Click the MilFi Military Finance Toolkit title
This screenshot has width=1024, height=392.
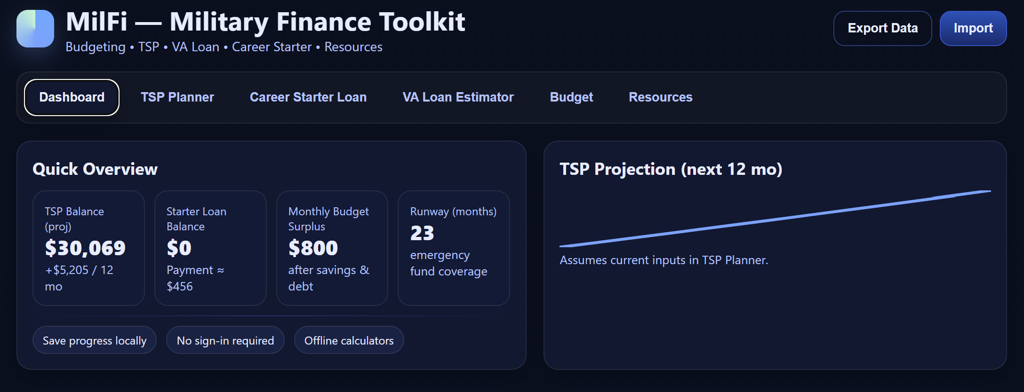(265, 22)
